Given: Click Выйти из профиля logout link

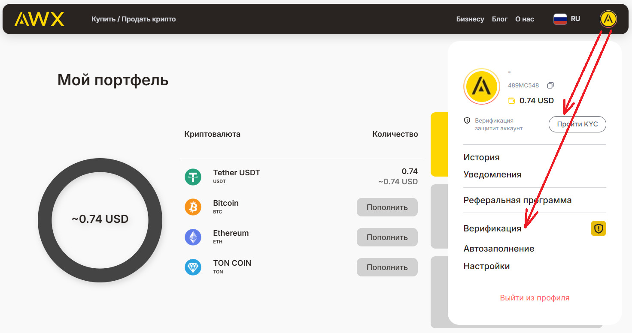Looking at the screenshot, I should pos(535,297).
